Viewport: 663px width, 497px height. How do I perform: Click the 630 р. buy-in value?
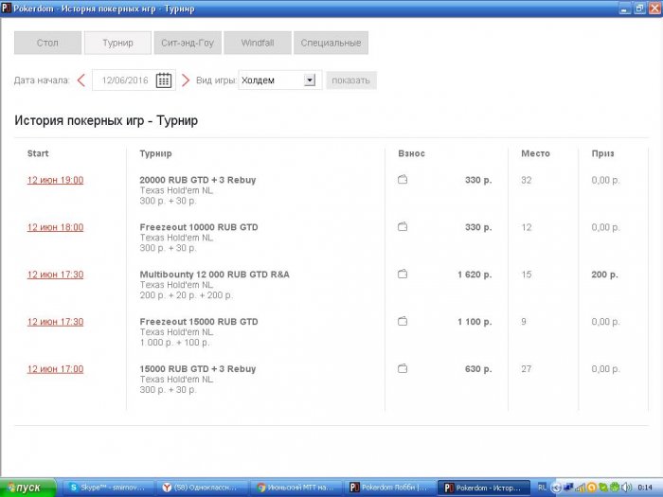(x=478, y=369)
